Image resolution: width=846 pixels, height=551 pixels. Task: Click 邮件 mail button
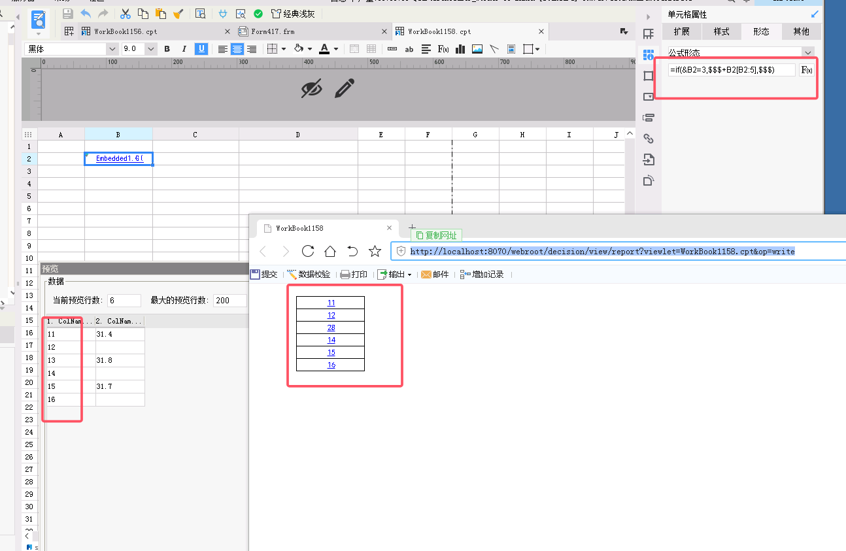point(435,275)
